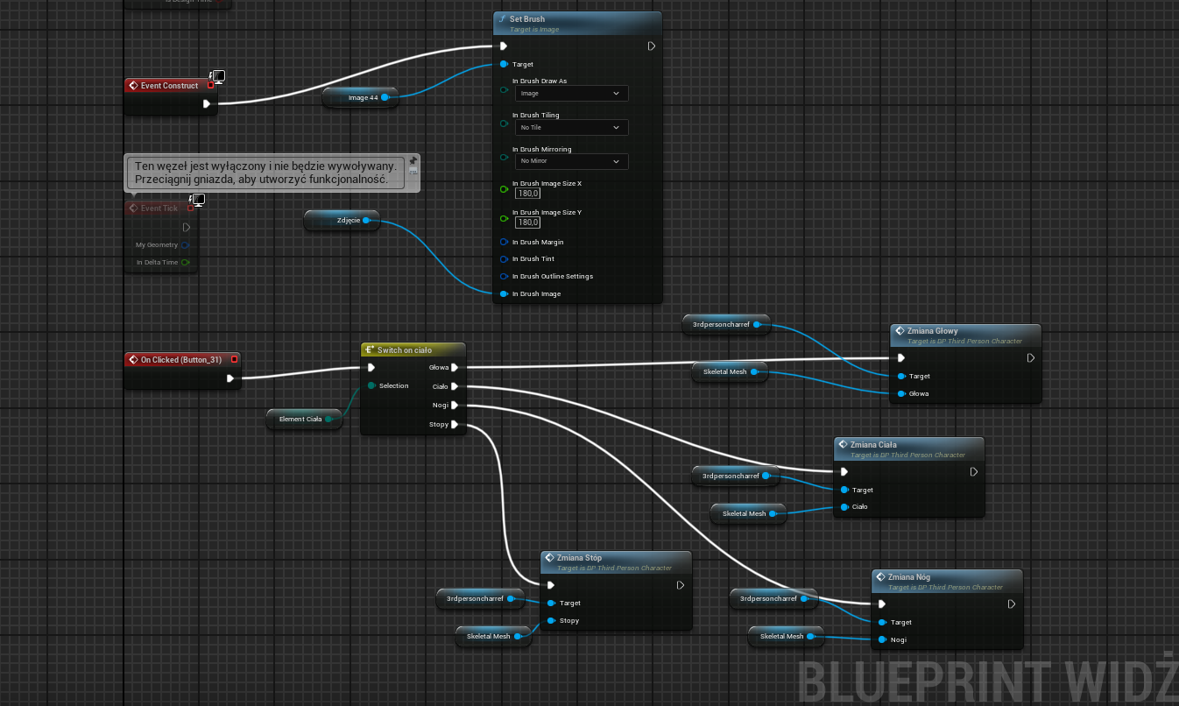
Task: Open the In Brush Mirroring No Mirror dropdown
Action: pyautogui.click(x=571, y=161)
